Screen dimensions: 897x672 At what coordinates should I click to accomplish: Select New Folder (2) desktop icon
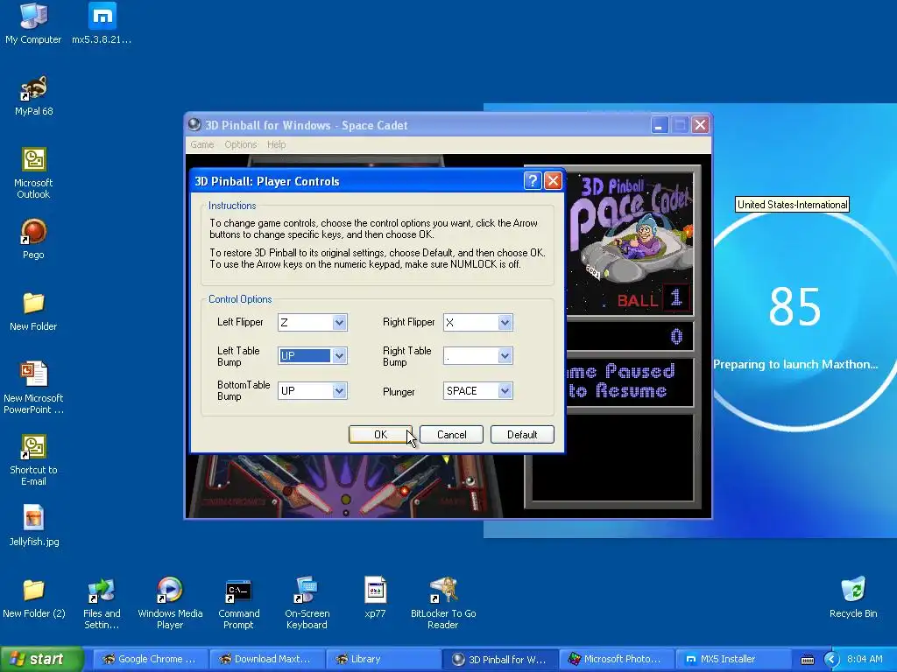tap(33, 598)
